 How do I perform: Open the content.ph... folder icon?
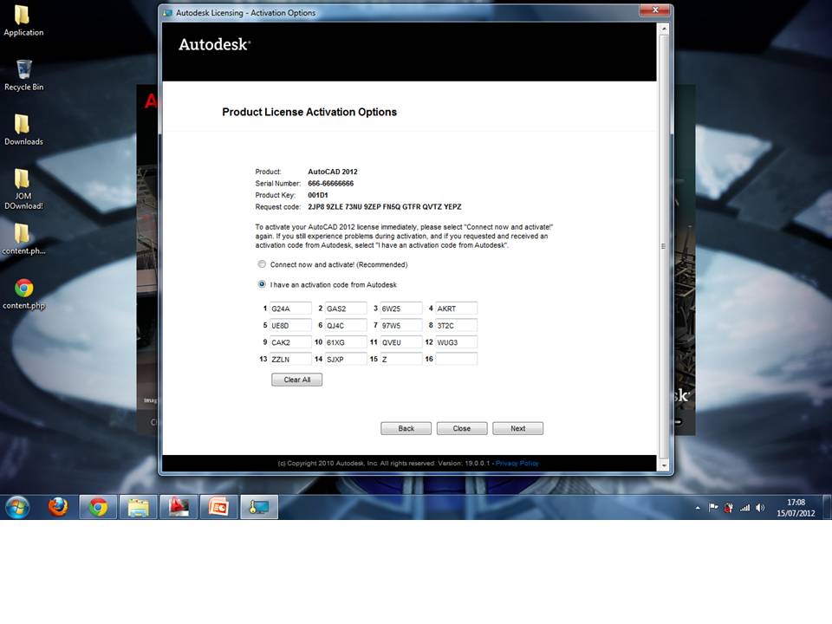coord(23,239)
